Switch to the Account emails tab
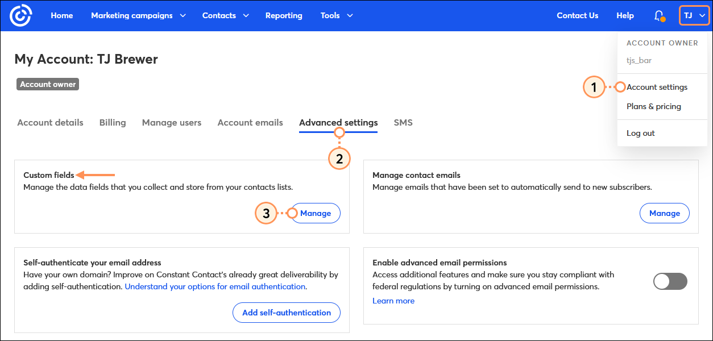Image resolution: width=713 pixels, height=341 pixels. (x=250, y=122)
